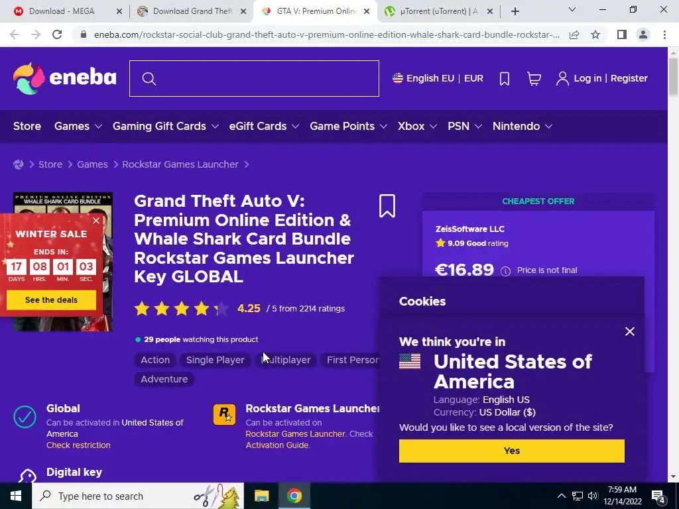679x509 pixels.
Task: Open Chrome profile avatar
Action: tap(643, 34)
